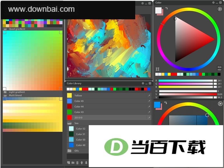Click the white foreground swatch in Color panel
This screenshot has height=168, width=224.
point(158,10)
